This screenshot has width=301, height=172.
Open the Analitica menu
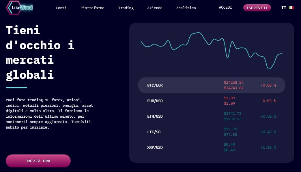point(186,8)
